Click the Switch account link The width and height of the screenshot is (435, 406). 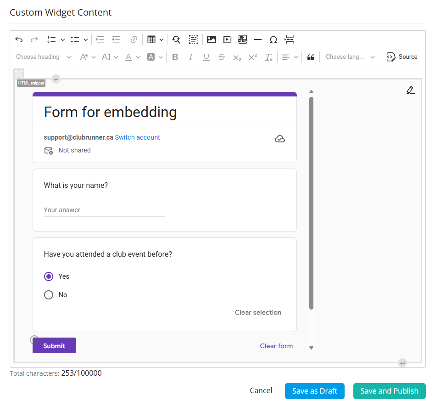[137, 137]
